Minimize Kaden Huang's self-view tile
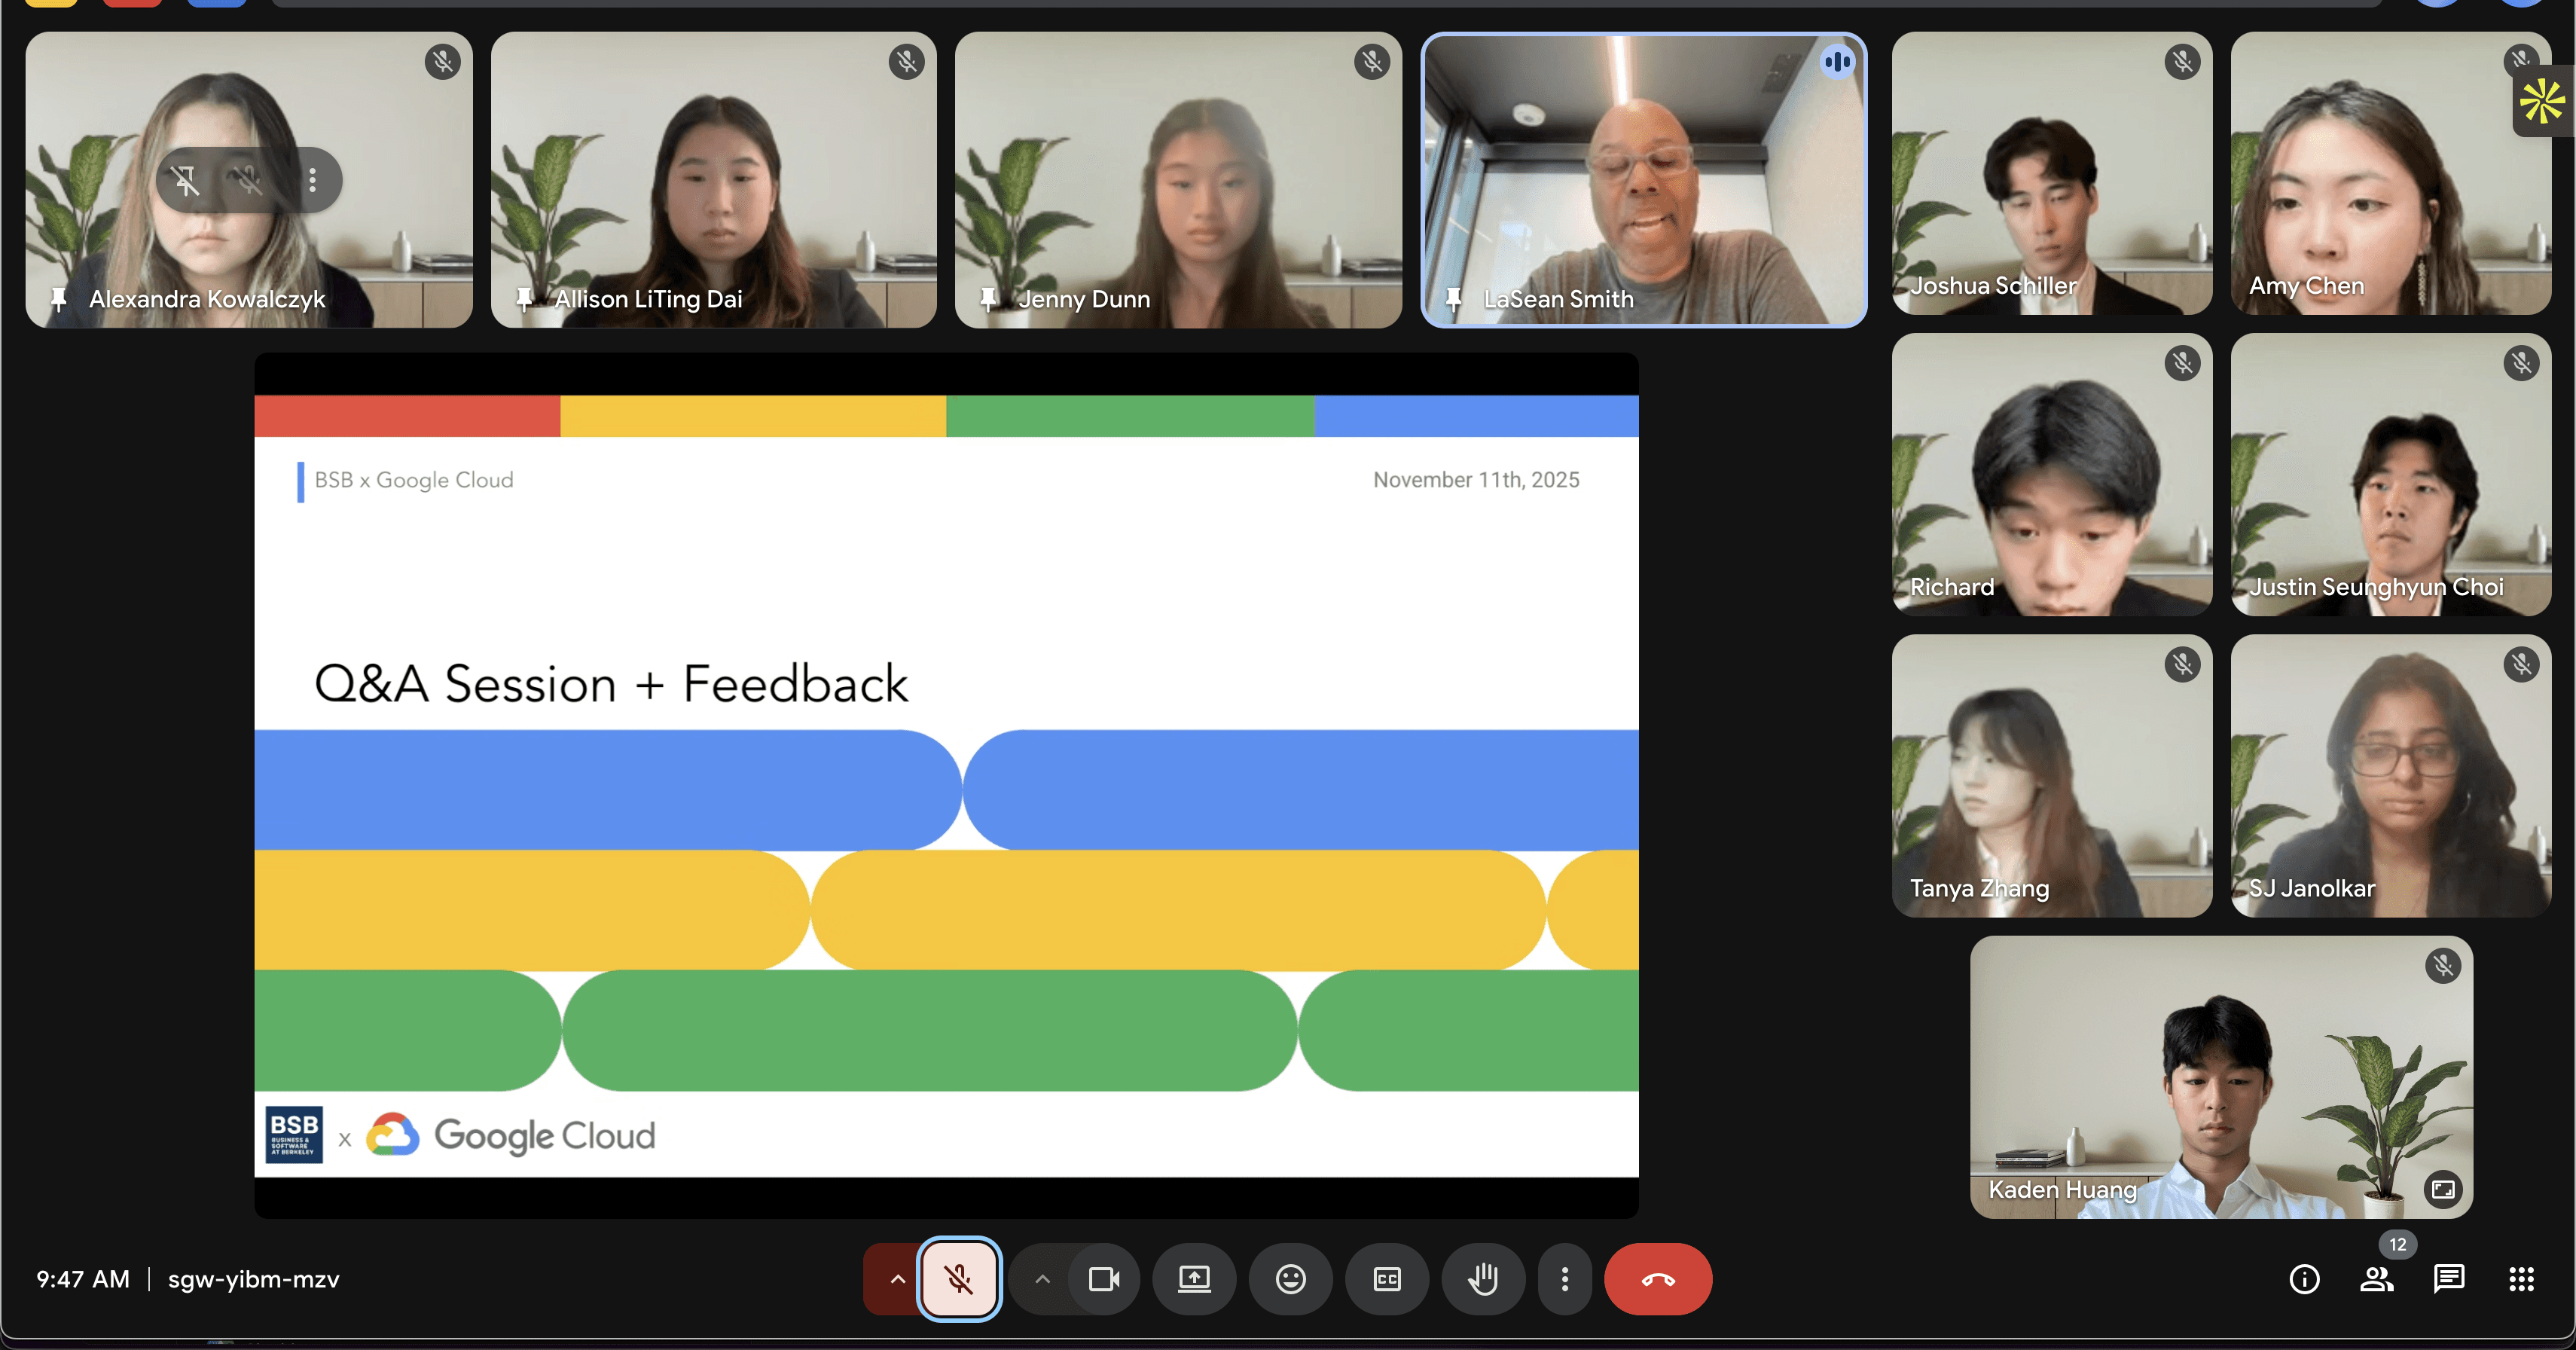The height and width of the screenshot is (1350, 2576). (x=2443, y=1189)
